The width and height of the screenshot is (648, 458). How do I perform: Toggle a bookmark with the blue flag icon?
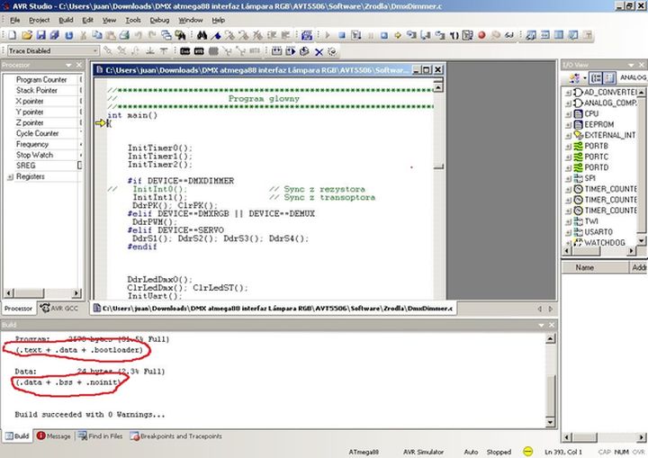(x=216, y=36)
